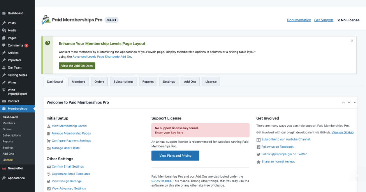Screen dimensions: 366x192
Task: Click the Comments badge showing 4
Action: (26, 45)
